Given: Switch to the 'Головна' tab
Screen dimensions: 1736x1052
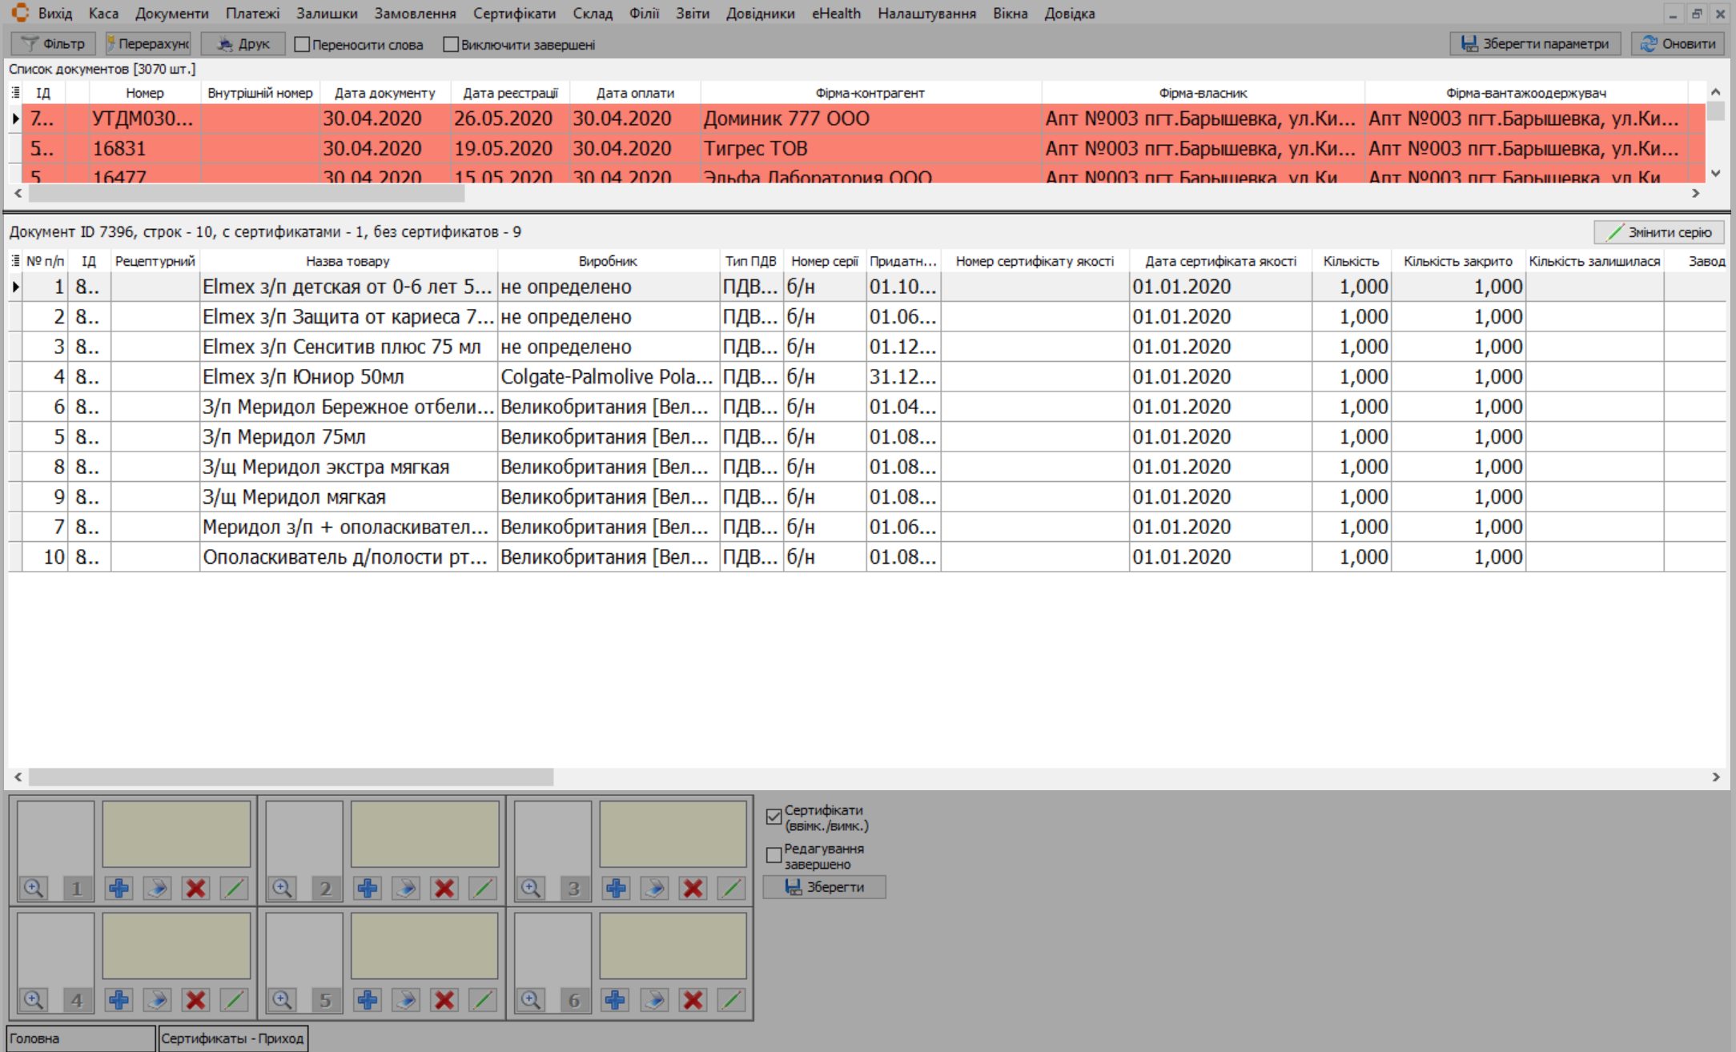Looking at the screenshot, I should coord(80,1038).
